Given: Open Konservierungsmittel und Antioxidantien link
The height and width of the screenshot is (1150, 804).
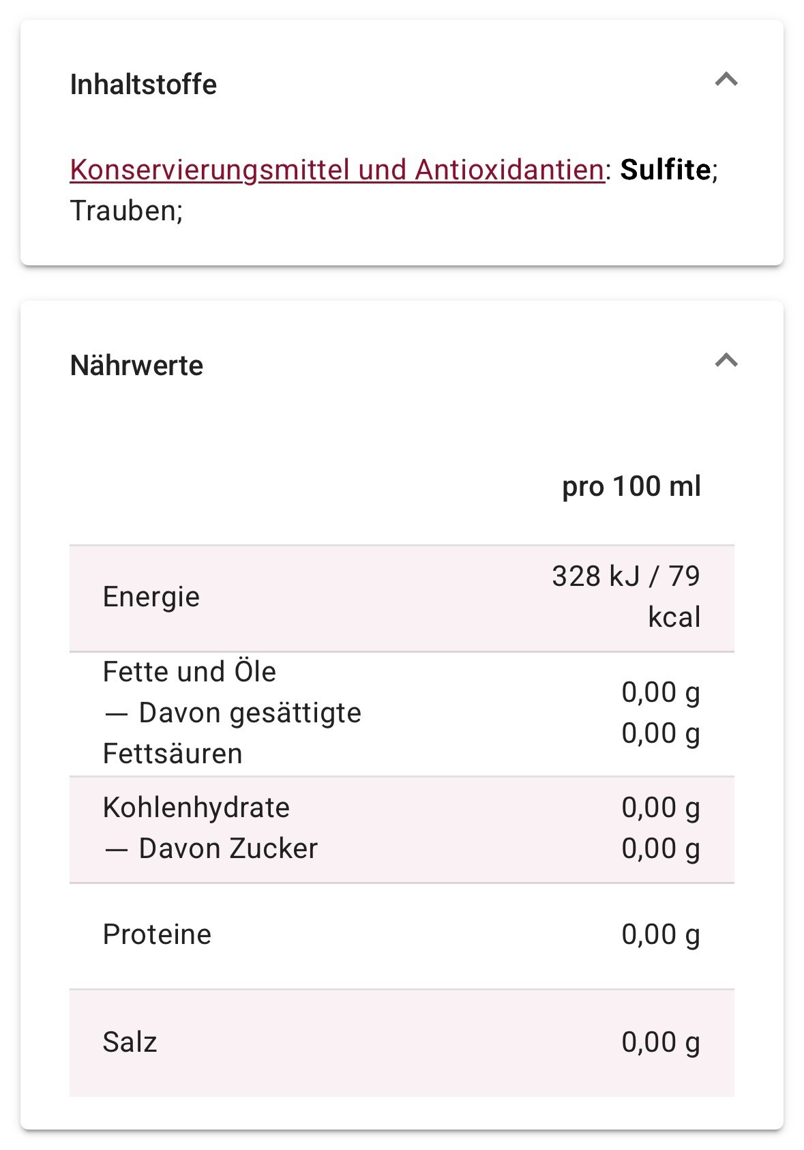Looking at the screenshot, I should (337, 170).
